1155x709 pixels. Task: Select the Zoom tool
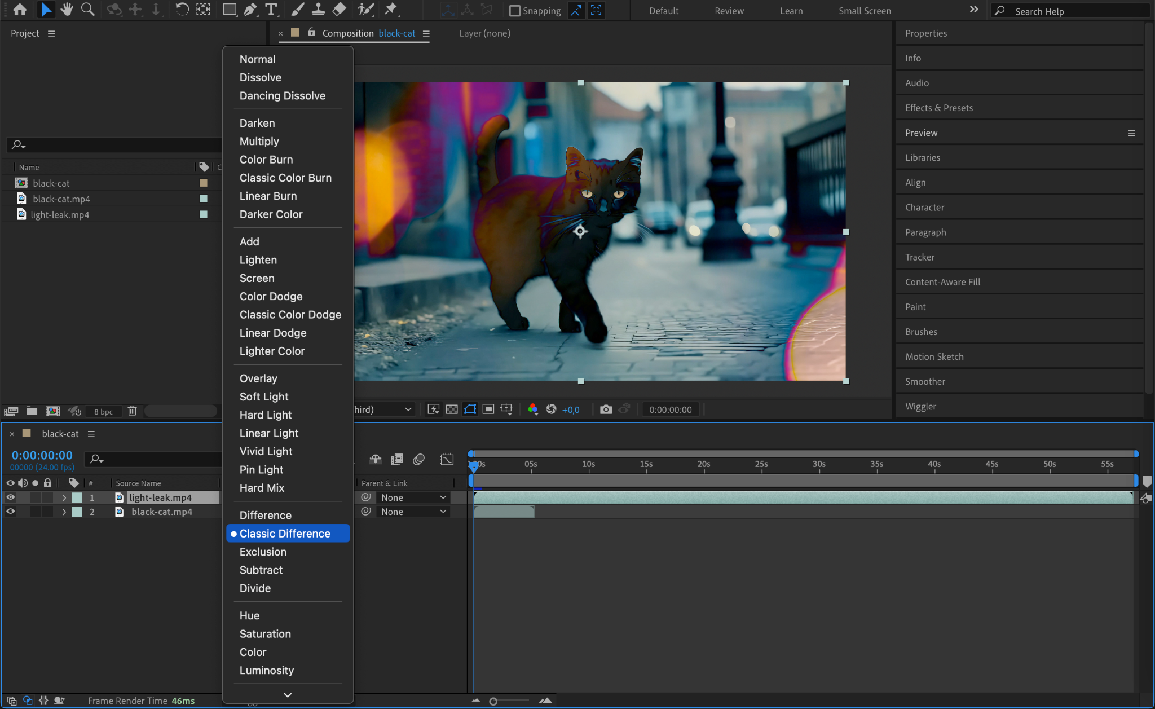[x=87, y=10]
